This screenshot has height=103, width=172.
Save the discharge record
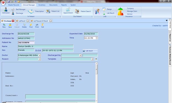[10, 26]
